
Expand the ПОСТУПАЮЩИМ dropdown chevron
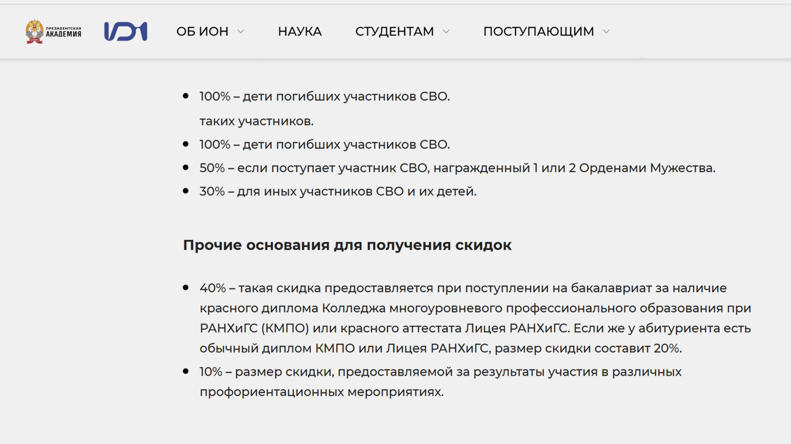coord(607,32)
